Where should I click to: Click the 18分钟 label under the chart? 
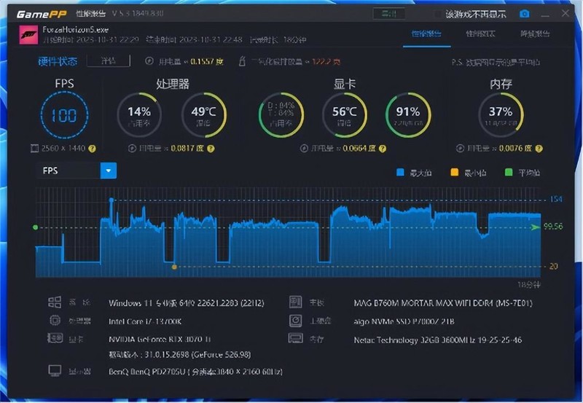[x=529, y=285]
